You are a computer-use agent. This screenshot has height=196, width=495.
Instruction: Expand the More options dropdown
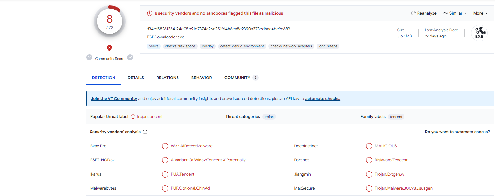point(480,13)
